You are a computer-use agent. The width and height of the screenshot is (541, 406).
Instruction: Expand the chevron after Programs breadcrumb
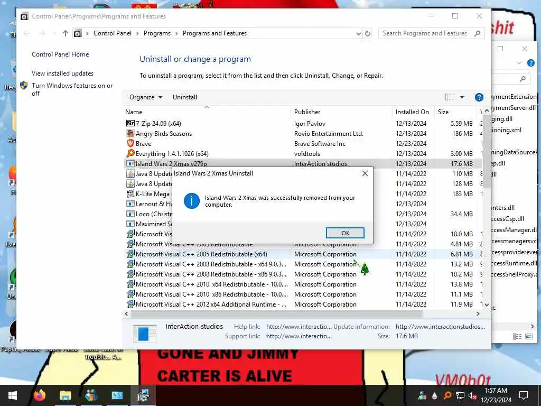pyautogui.click(x=176, y=33)
